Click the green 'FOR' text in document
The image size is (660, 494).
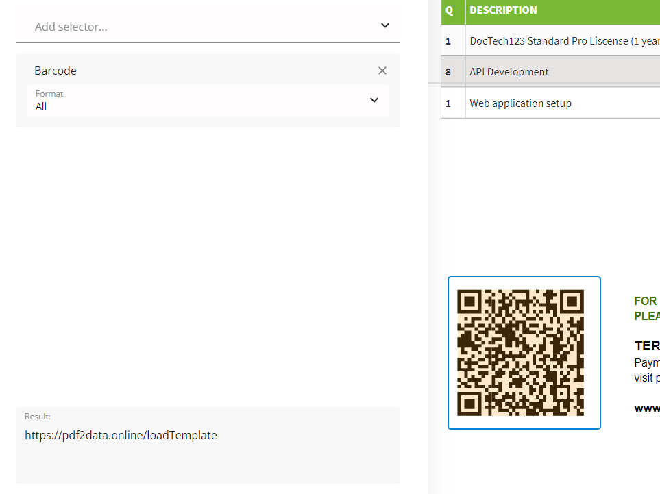click(646, 301)
